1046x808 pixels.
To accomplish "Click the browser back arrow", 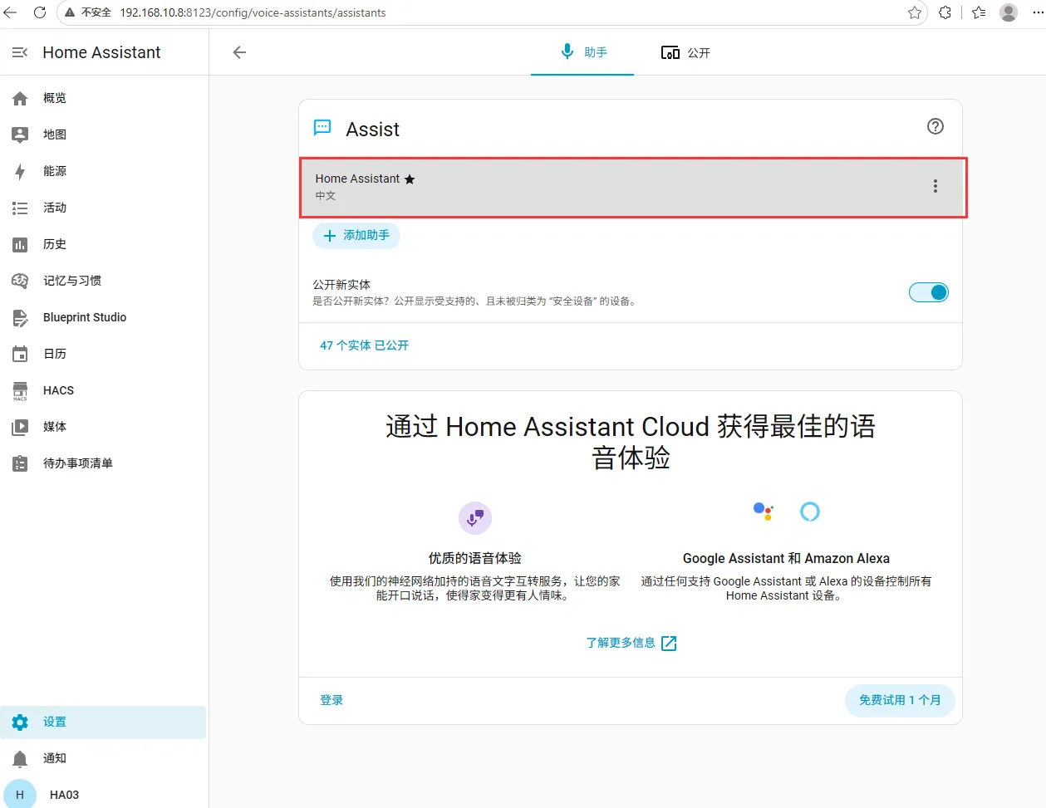I will tap(11, 12).
